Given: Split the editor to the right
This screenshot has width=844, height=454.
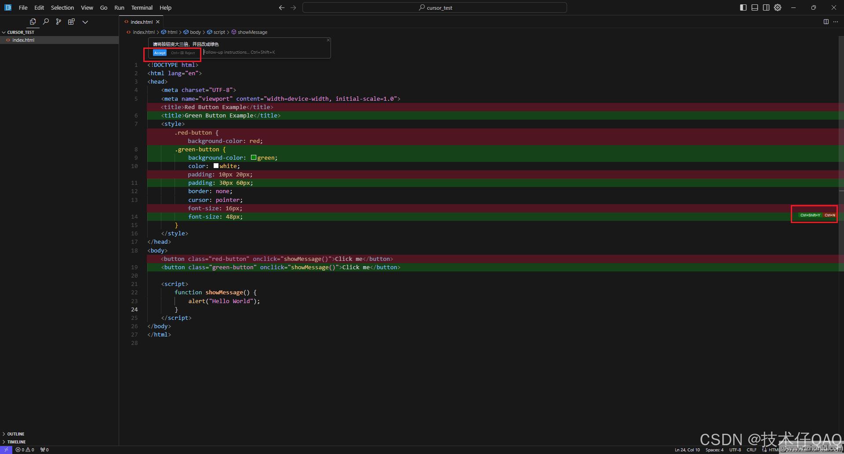Looking at the screenshot, I should [826, 22].
